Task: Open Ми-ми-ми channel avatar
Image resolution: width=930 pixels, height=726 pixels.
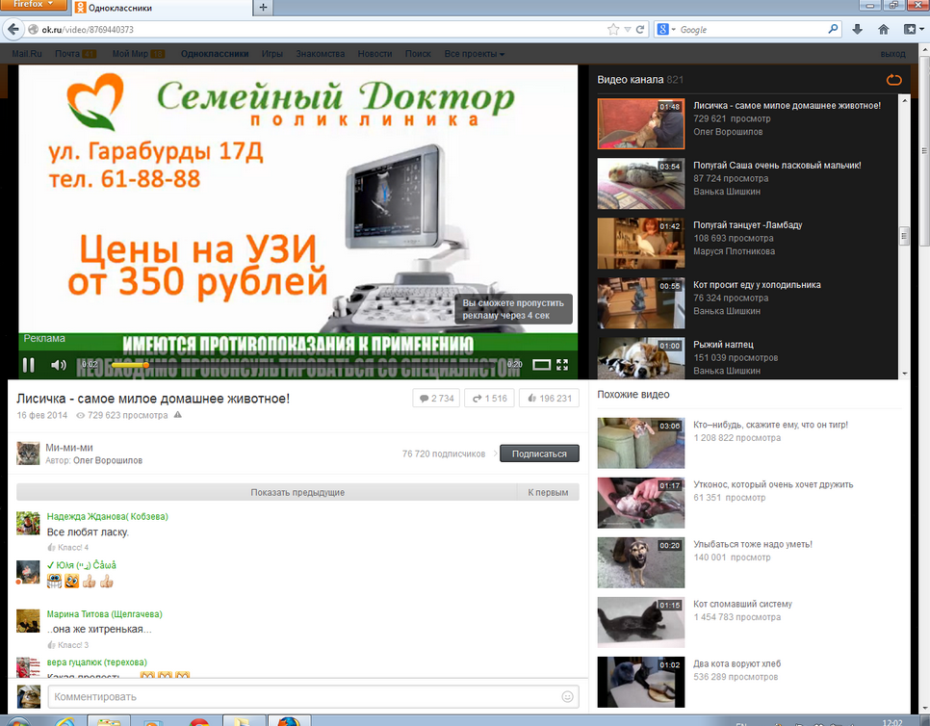Action: point(28,454)
